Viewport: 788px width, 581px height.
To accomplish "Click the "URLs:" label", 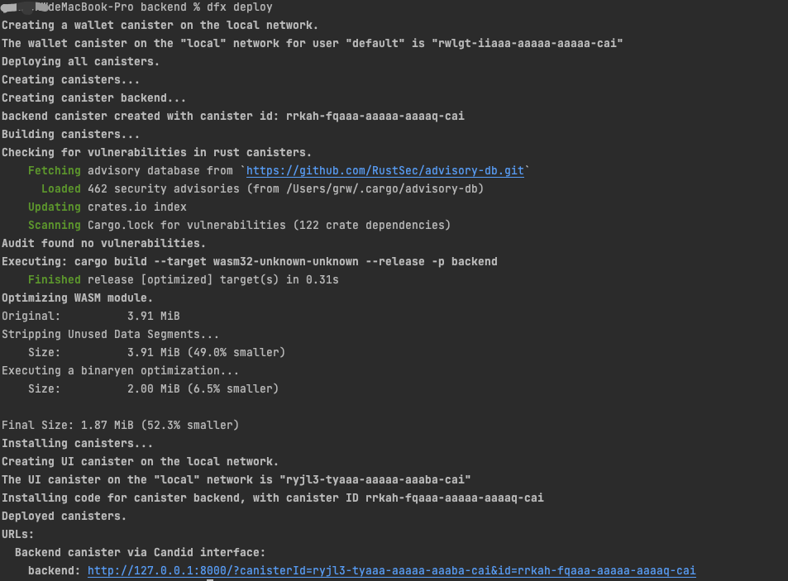I will [x=18, y=534].
